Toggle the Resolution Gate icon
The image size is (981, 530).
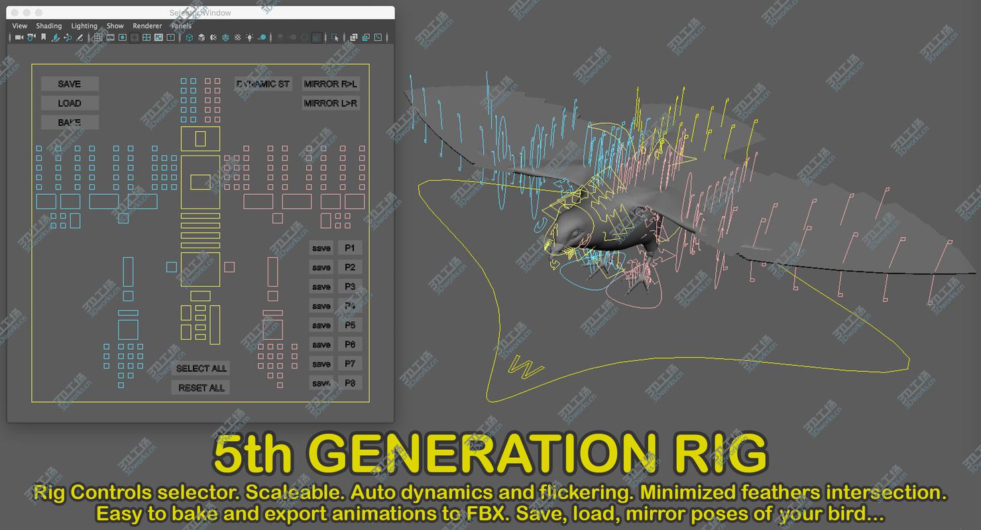point(123,38)
